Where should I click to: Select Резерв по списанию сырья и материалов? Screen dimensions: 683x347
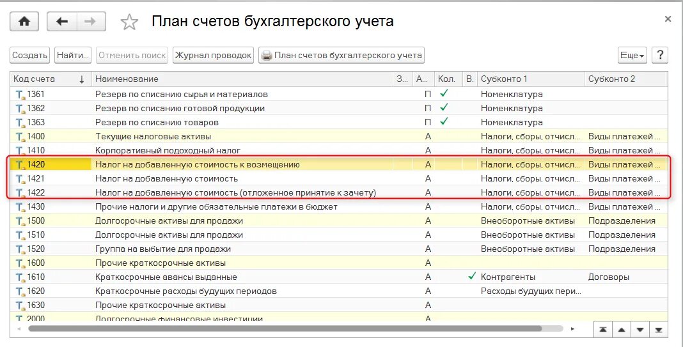181,95
